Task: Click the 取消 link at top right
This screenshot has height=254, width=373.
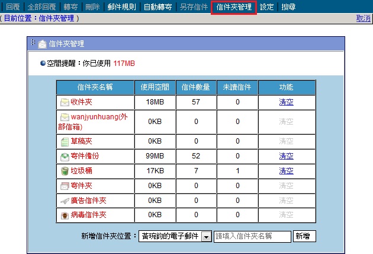Action: click(364, 18)
